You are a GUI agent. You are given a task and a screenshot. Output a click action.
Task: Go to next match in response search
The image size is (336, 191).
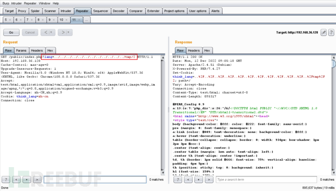(209, 179)
